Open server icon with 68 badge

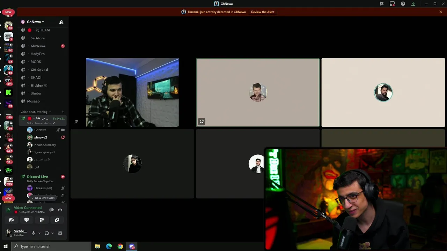pos(8,70)
